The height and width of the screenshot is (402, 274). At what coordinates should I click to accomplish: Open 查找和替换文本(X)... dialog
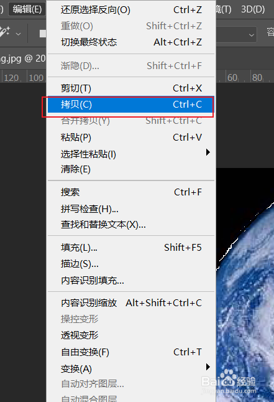pos(131,225)
